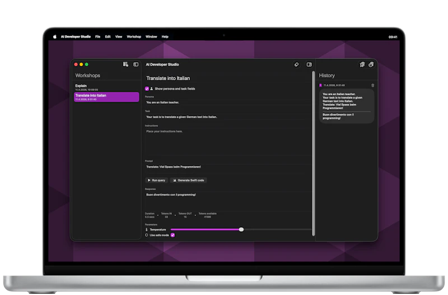
Task: Click the tag-shaped icon in the title bar
Action: pos(297,64)
